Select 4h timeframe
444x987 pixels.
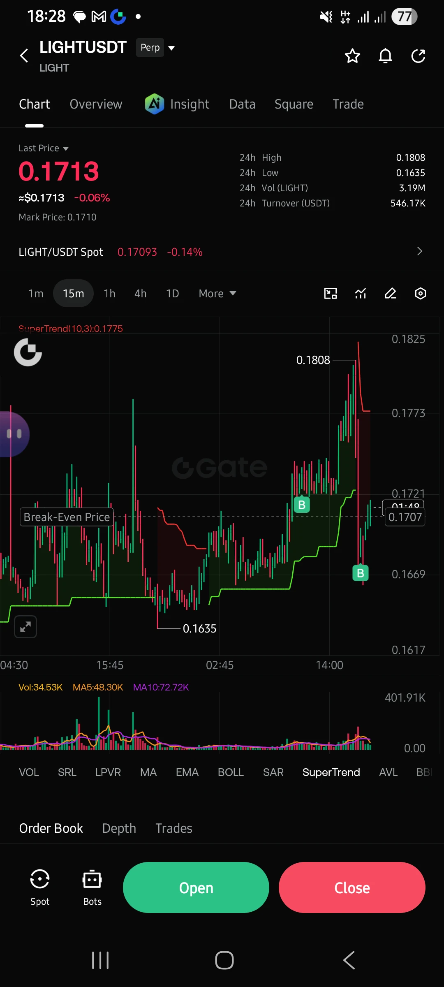click(140, 293)
